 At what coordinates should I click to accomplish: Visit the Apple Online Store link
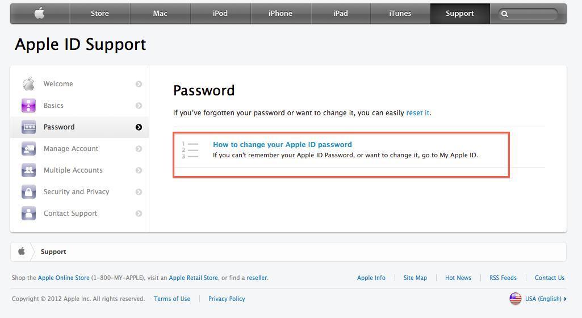(x=64, y=278)
